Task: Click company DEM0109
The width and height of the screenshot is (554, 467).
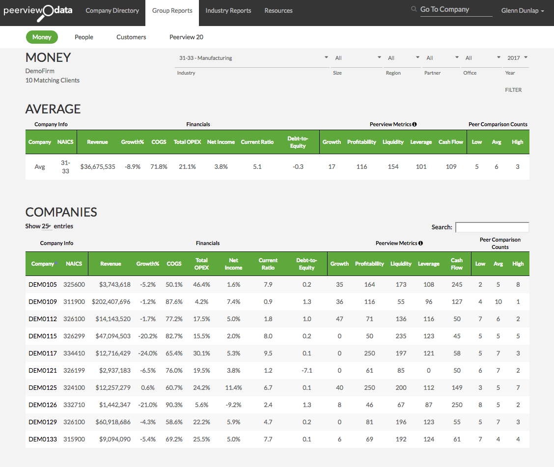Action: pos(43,302)
